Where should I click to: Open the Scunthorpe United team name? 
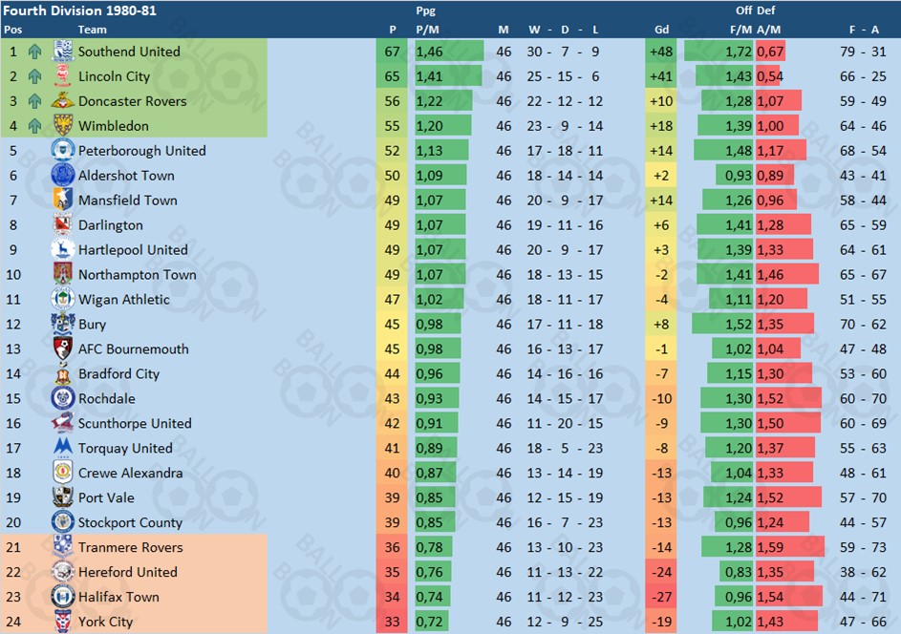click(x=135, y=423)
